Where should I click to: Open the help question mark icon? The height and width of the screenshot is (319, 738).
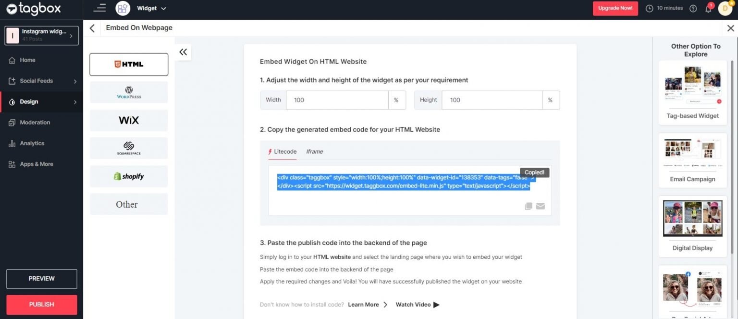point(692,8)
